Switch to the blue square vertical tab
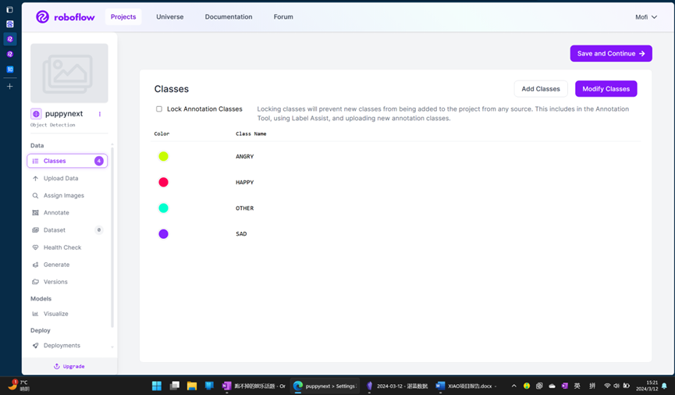Screen dimensions: 675x395 pos(10,69)
